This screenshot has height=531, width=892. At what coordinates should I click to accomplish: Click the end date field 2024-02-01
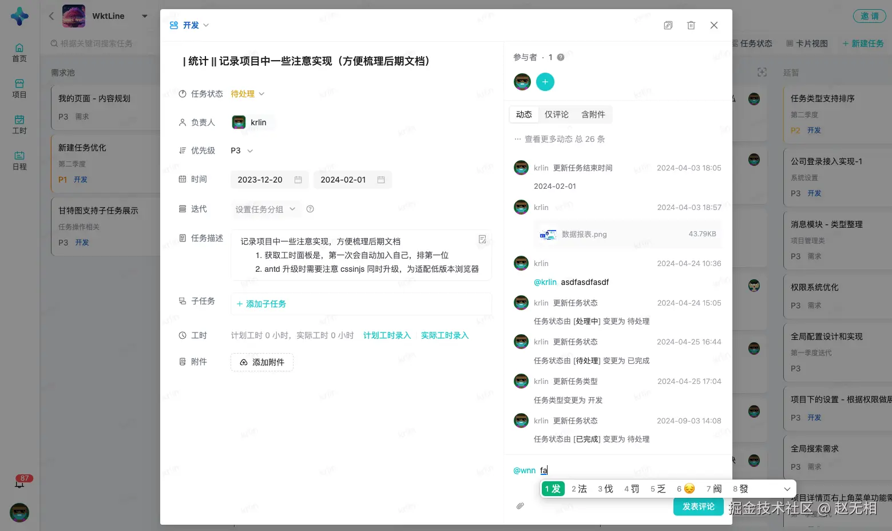(x=352, y=180)
